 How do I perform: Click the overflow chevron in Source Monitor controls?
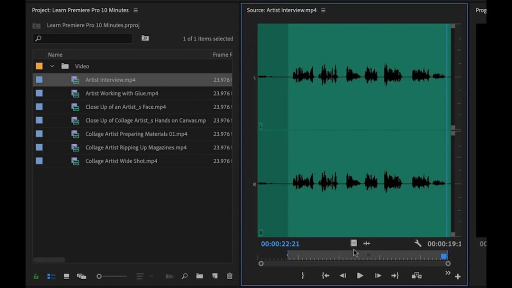click(447, 273)
